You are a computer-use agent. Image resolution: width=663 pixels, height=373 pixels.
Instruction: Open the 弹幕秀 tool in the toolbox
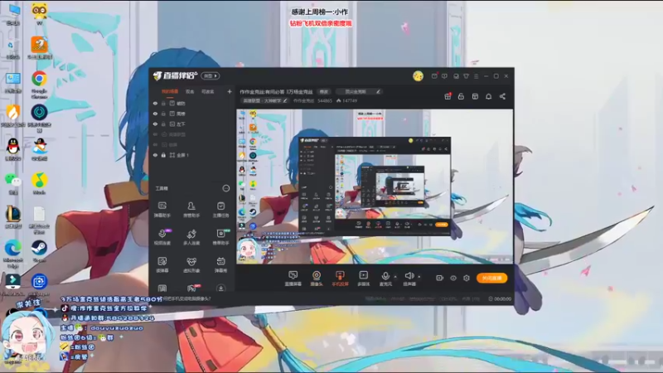coord(220,264)
